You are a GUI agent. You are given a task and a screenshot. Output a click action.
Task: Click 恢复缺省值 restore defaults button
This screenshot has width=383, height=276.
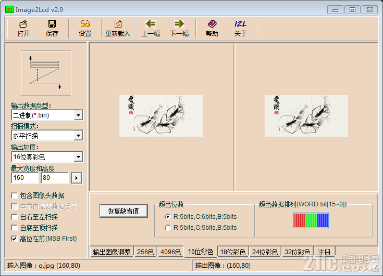[123, 211]
